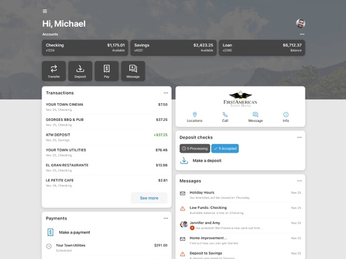Select EL GRAN RESTAURANTE transaction
Screen dimensions: 346x259
107,168
